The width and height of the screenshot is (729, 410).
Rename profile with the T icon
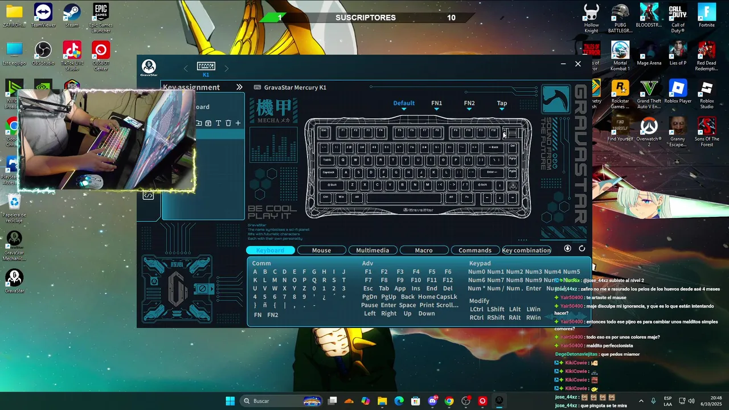[218, 123]
